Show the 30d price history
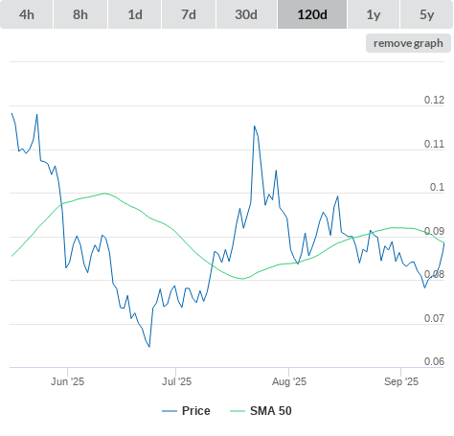The height and width of the screenshot is (436, 454). tap(246, 14)
